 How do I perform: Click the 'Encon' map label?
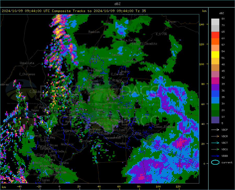pos(172,22)
